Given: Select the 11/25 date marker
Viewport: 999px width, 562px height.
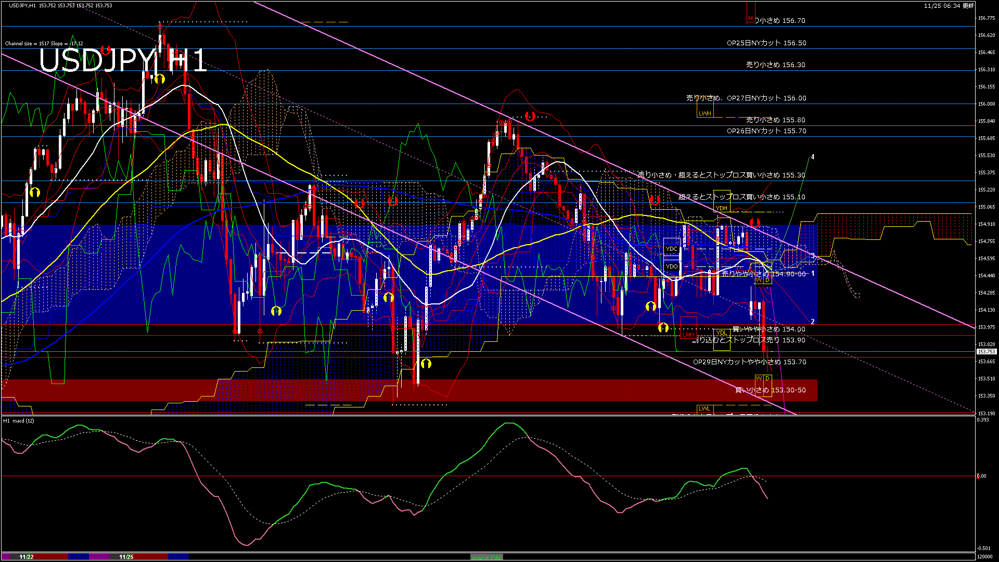Looking at the screenshot, I should coord(126,557).
